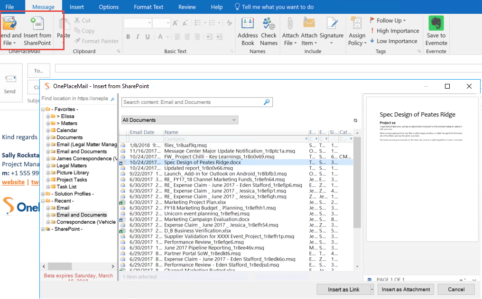This screenshot has width=482, height=299.
Task: Click Save to Evernote
Action: [436, 31]
